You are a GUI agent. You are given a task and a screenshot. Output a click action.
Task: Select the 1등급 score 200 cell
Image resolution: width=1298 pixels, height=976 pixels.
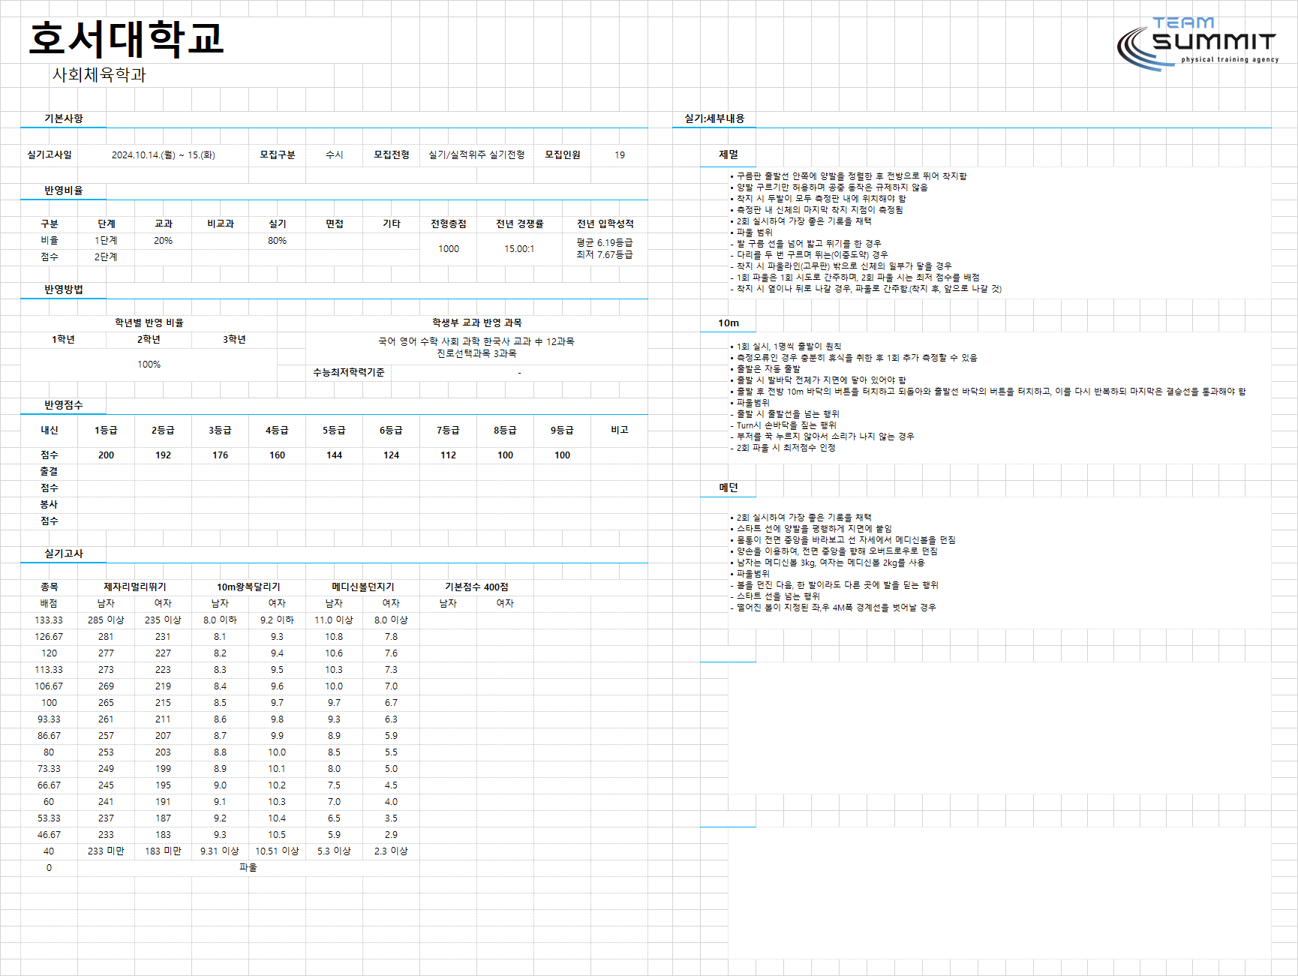(107, 455)
